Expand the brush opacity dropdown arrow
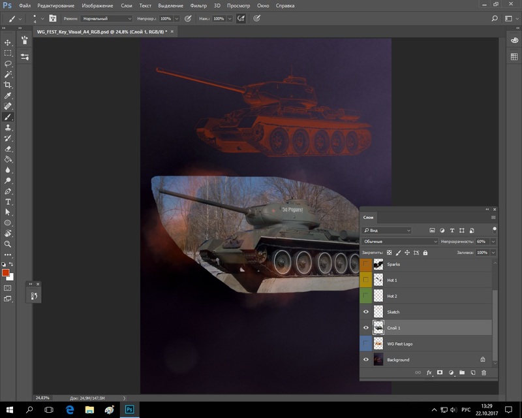This screenshot has height=418, width=522. coord(177,19)
